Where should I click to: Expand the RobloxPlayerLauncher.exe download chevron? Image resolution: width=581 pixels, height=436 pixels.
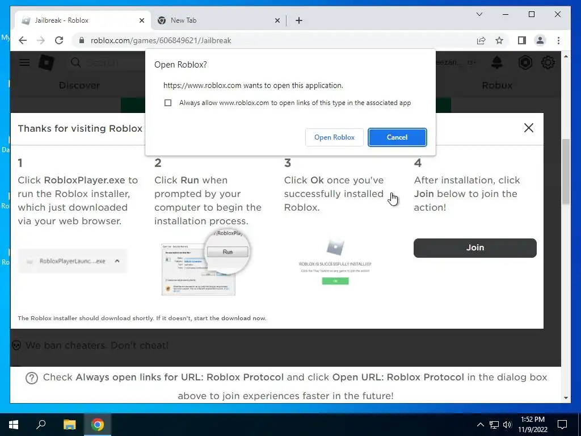coord(117,261)
